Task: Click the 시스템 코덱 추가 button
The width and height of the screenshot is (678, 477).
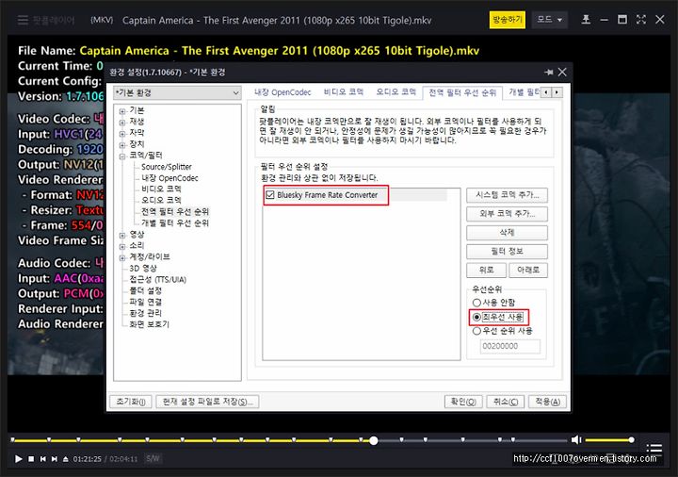Action: pos(507,195)
